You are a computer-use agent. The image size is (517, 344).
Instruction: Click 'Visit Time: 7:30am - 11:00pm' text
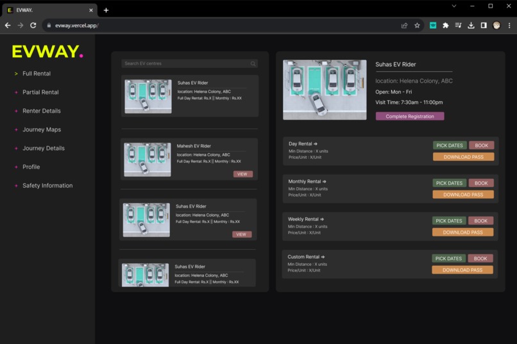(x=409, y=102)
